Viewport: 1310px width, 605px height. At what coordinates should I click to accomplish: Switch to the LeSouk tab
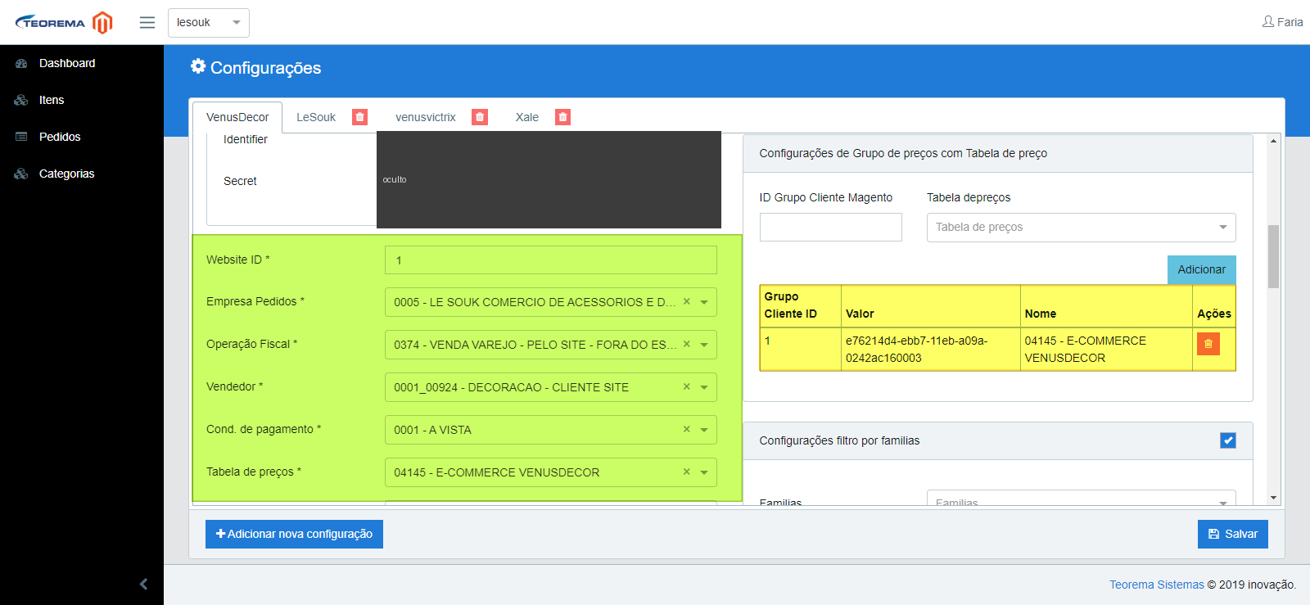pyautogui.click(x=316, y=117)
